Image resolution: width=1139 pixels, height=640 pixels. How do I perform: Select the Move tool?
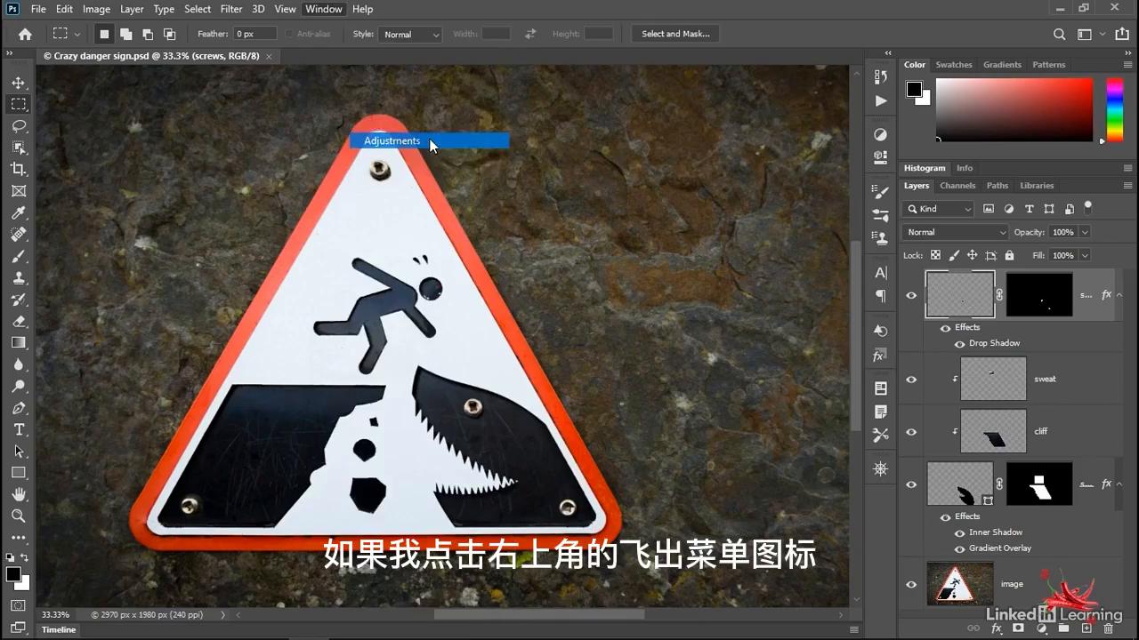pyautogui.click(x=19, y=82)
